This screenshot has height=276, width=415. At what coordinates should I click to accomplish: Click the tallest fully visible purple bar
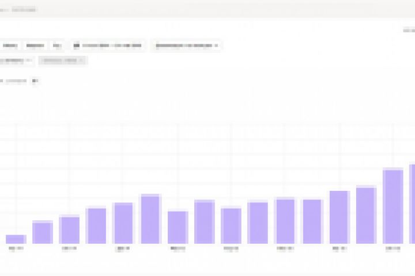click(393, 205)
